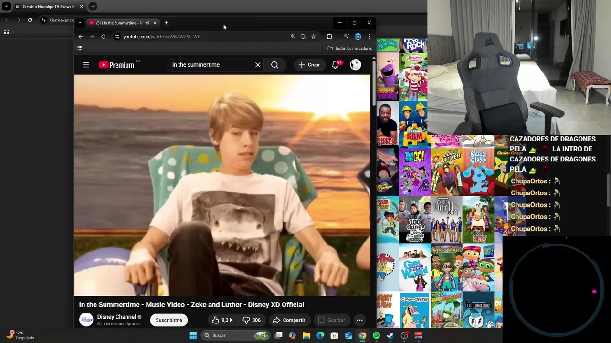The height and width of the screenshot is (343, 611).
Task: Click the YouTube page vertical scrollbar
Action: click(373, 83)
